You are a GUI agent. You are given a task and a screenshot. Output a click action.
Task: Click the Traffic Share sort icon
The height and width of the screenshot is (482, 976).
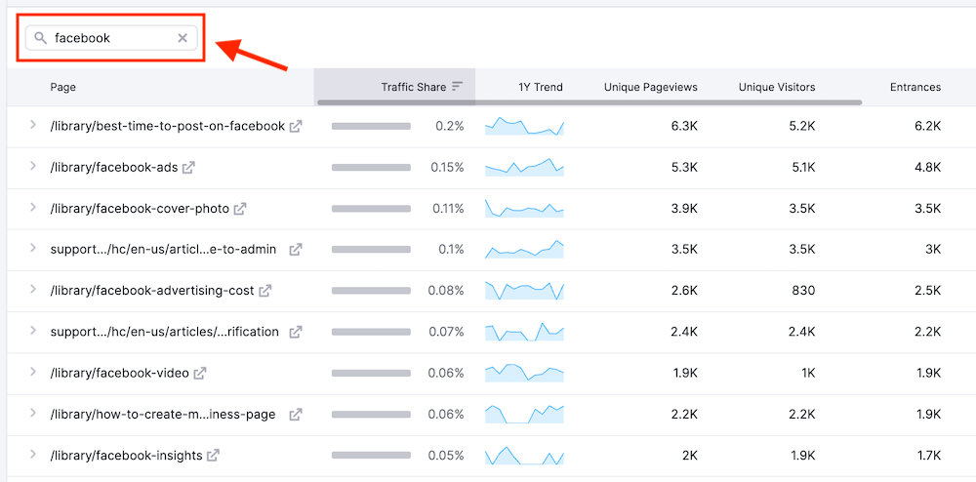[457, 87]
